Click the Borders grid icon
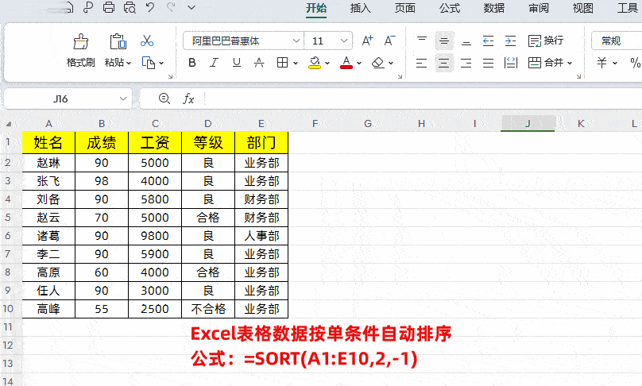The height and width of the screenshot is (386, 642). tap(282, 63)
